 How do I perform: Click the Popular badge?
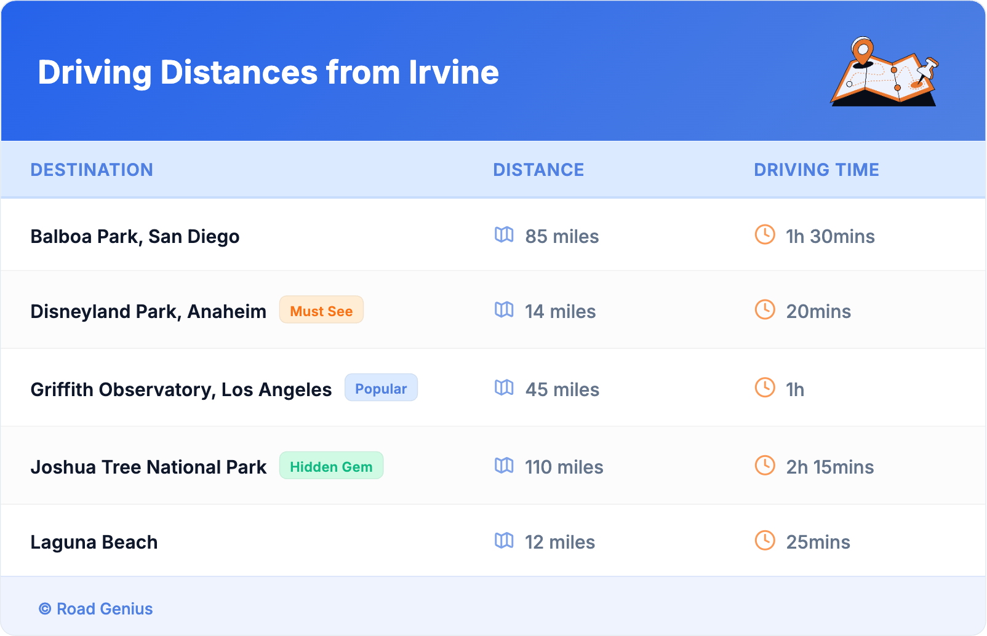click(x=381, y=388)
